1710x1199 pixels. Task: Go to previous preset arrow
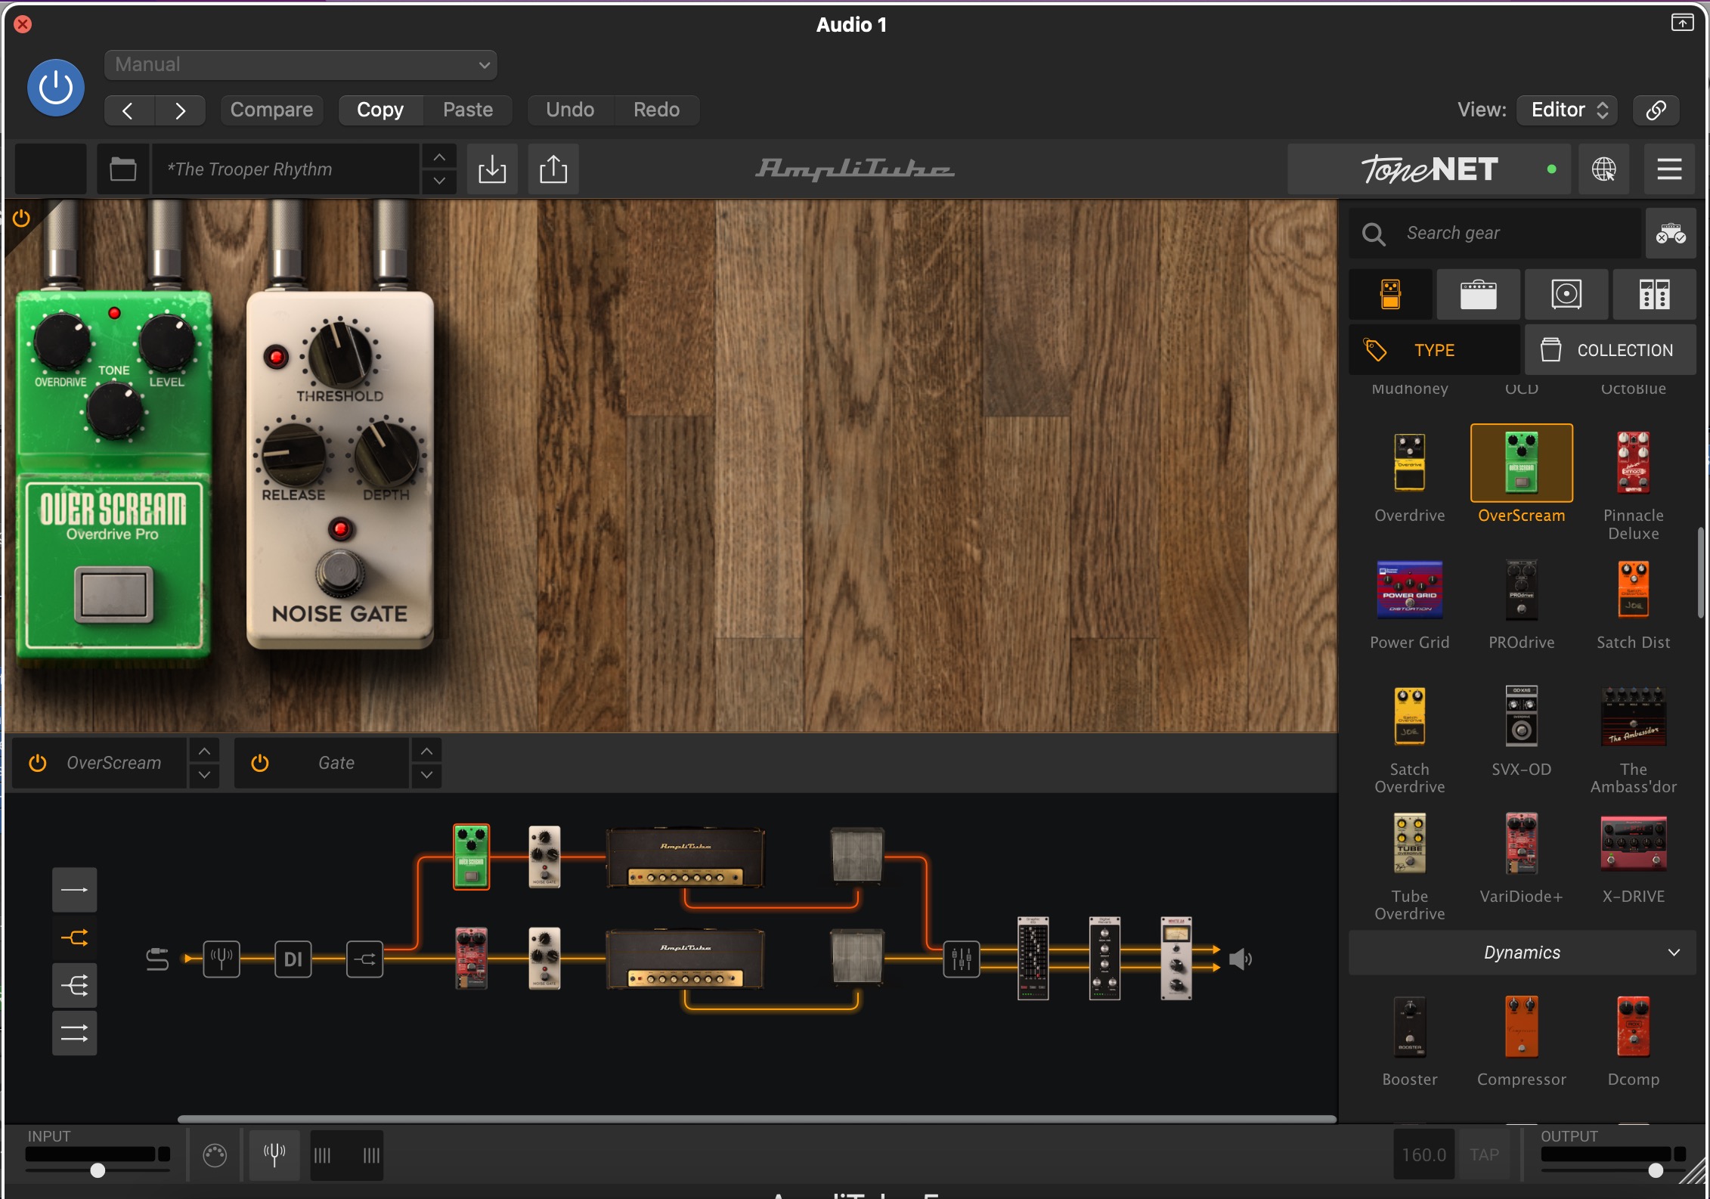(129, 110)
